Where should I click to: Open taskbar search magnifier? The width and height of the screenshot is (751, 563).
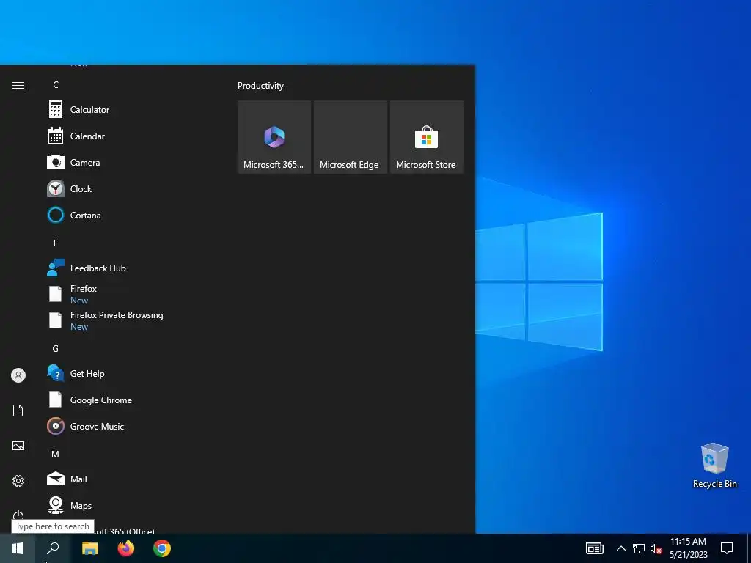point(53,548)
